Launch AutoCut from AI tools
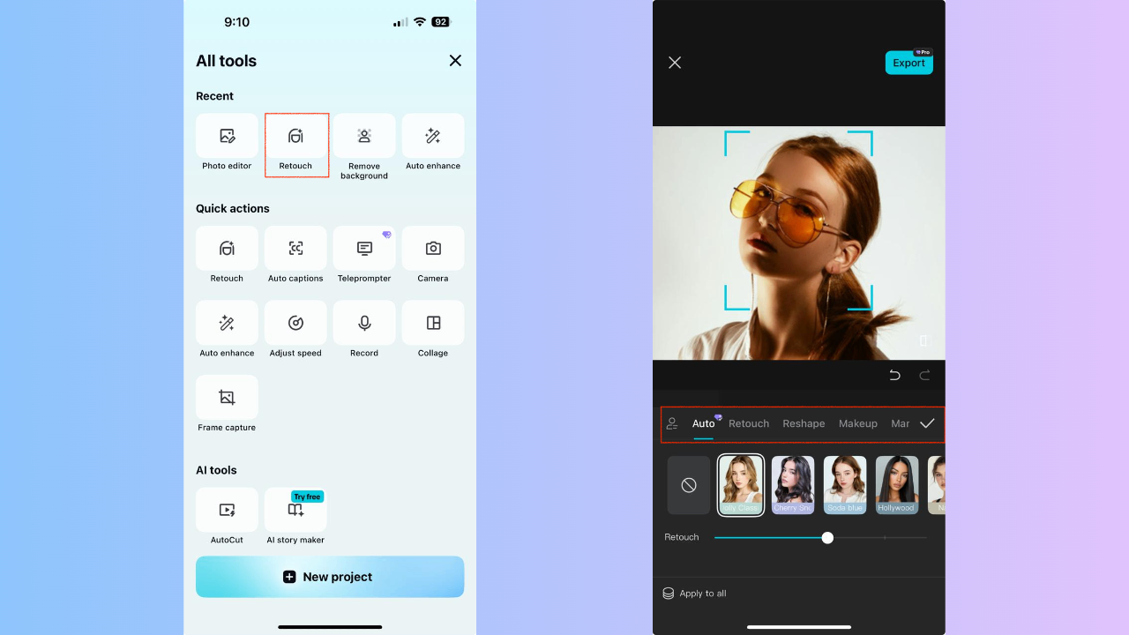This screenshot has width=1129, height=635. (x=227, y=517)
